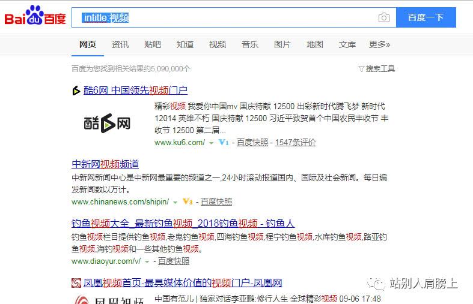Click the Phoenix favicon beside 凤凰视频 result
Screen dimensions: 473x304
click(76, 283)
